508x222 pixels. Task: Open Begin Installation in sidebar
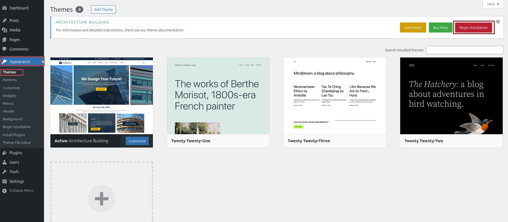click(17, 127)
